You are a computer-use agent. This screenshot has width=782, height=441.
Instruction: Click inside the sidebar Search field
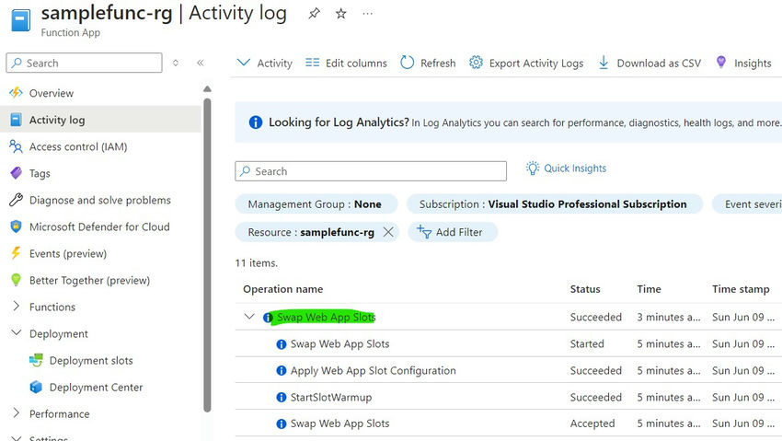click(x=85, y=63)
